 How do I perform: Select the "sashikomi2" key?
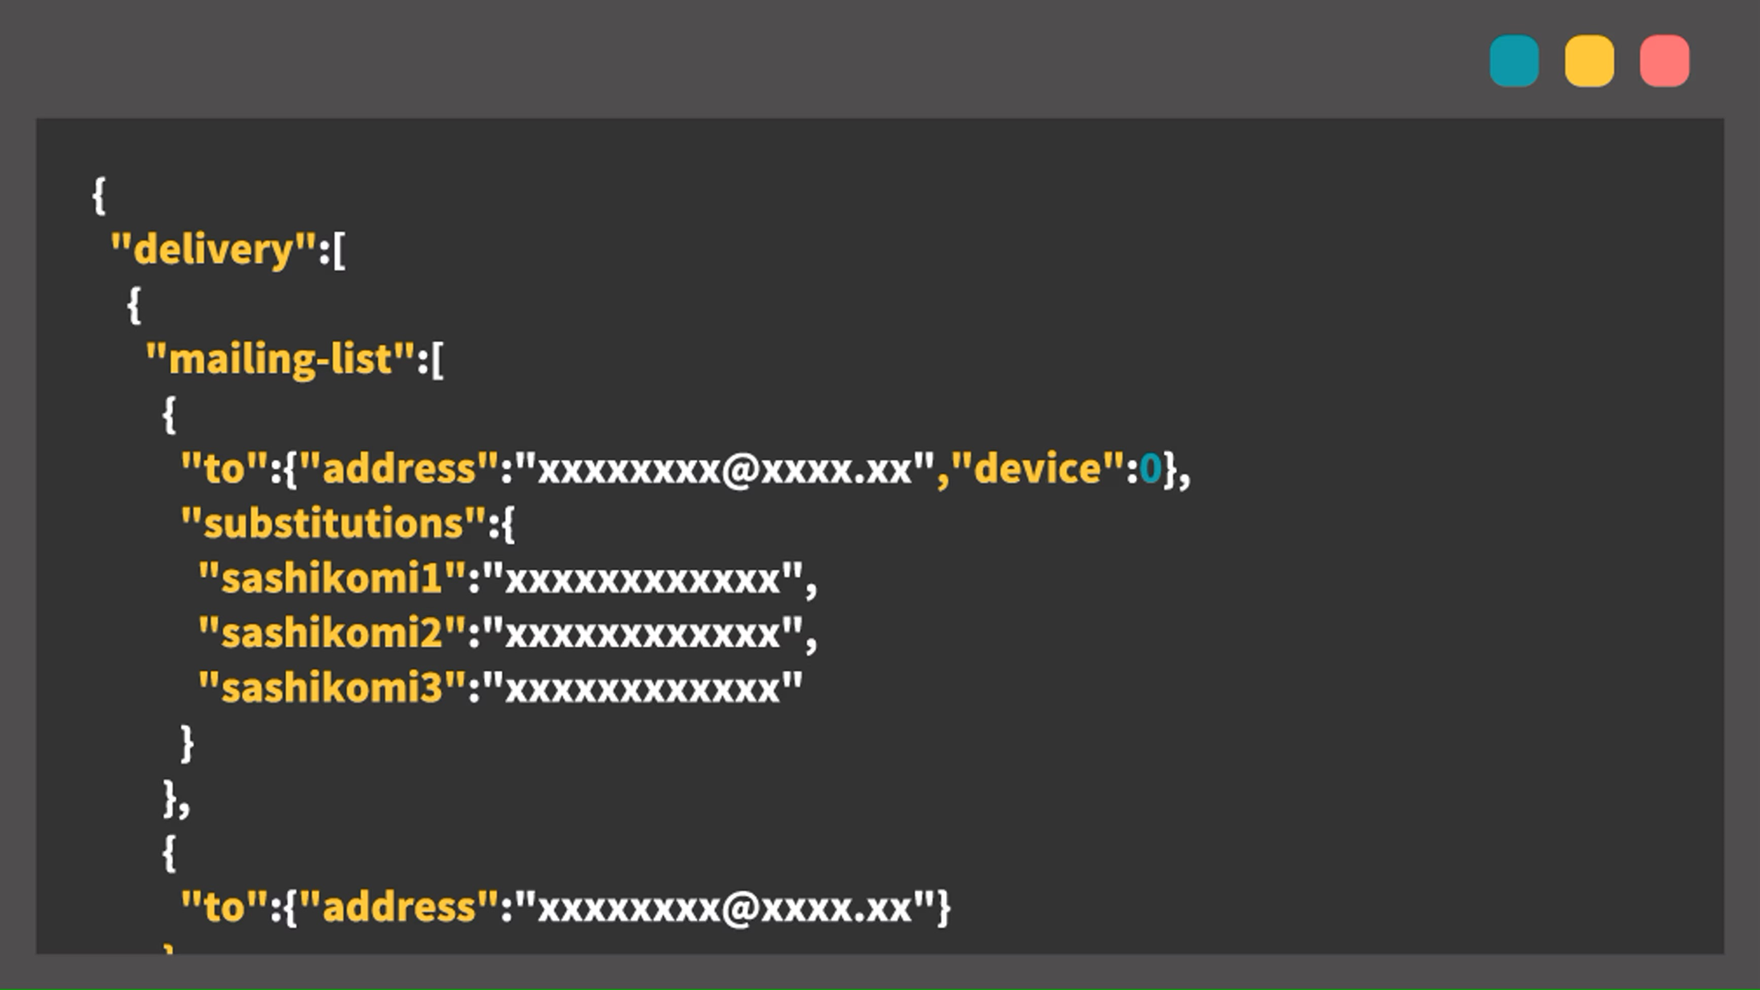332,634
